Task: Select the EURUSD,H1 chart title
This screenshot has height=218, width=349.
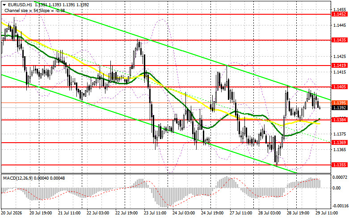Action: click(x=20, y=4)
